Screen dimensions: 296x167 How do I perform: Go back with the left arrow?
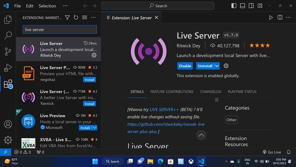85,6
